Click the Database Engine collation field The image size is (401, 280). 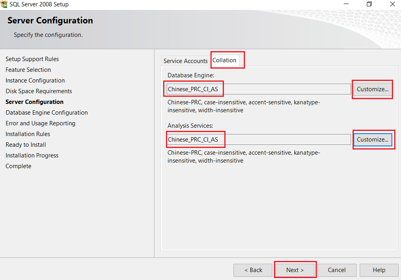click(x=258, y=89)
